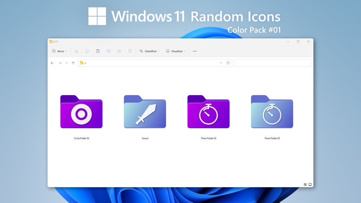This screenshot has height=203, width=361.
Task: Select the Sword folder icon
Action: coord(145,112)
